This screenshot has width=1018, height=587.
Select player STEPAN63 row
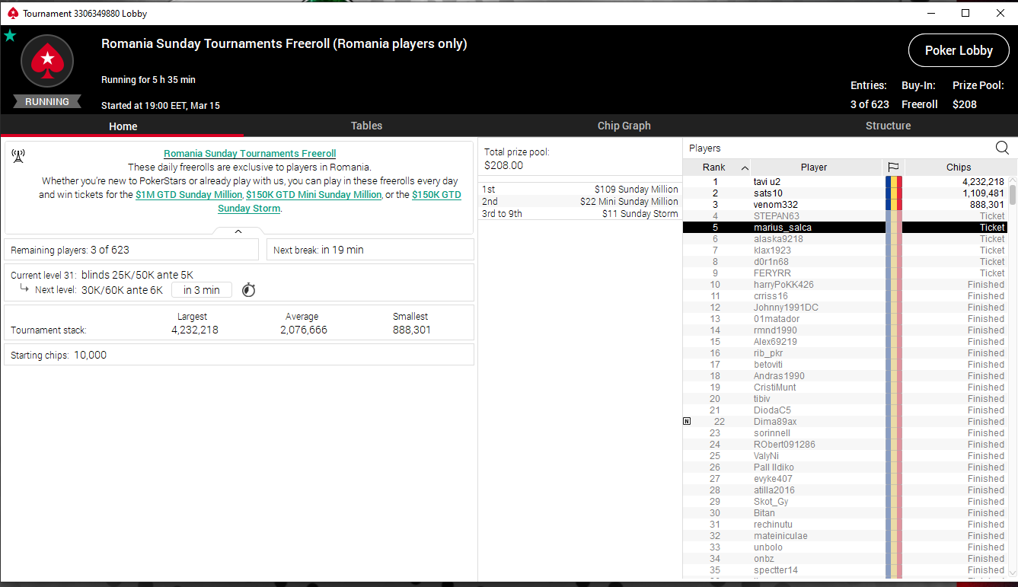845,216
